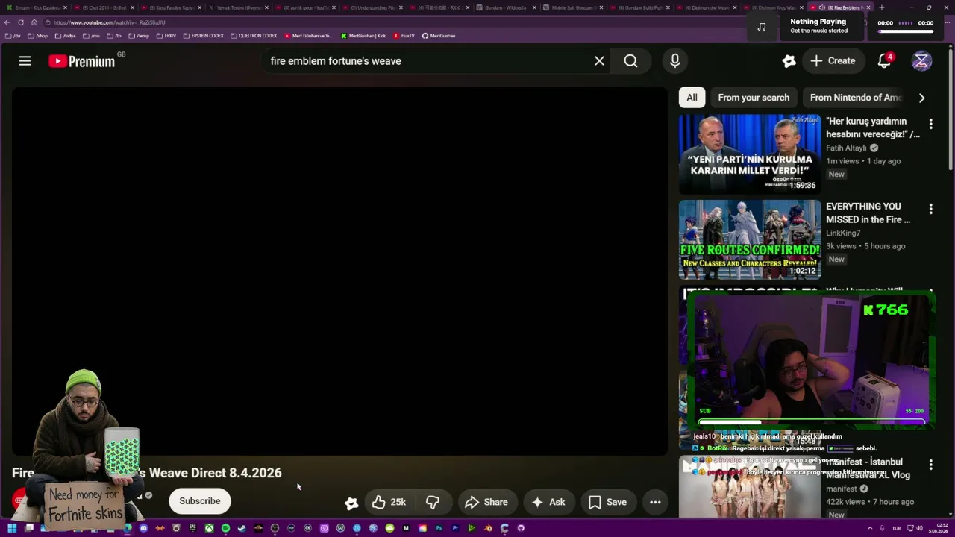
Task: Open the MertGunhan GitHub bookmark
Action: pos(439,36)
